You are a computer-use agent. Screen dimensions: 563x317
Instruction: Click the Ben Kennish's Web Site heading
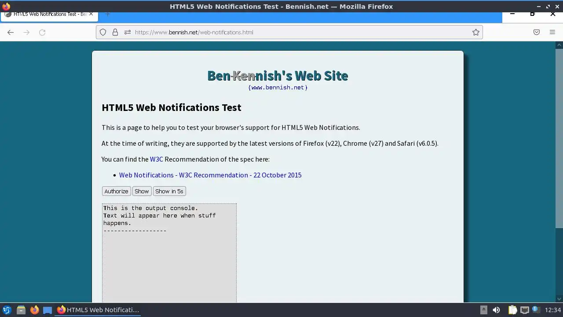278,75
